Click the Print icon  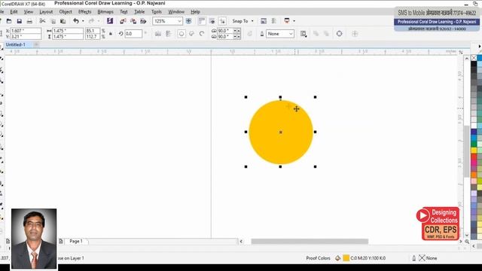[x=29, y=21]
